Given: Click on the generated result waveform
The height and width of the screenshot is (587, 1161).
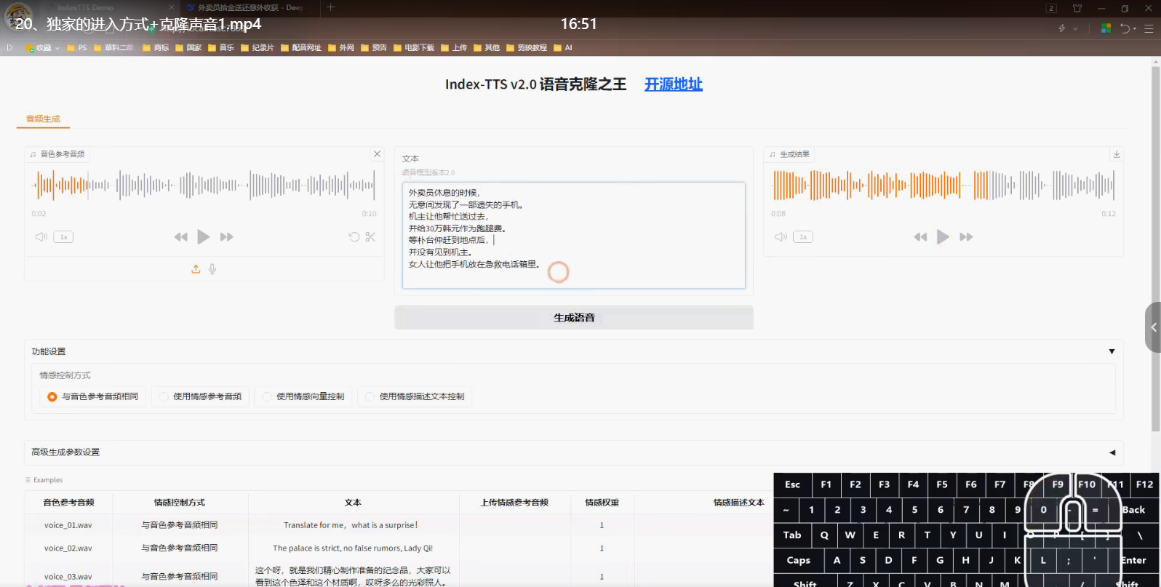Looking at the screenshot, I should (943, 185).
